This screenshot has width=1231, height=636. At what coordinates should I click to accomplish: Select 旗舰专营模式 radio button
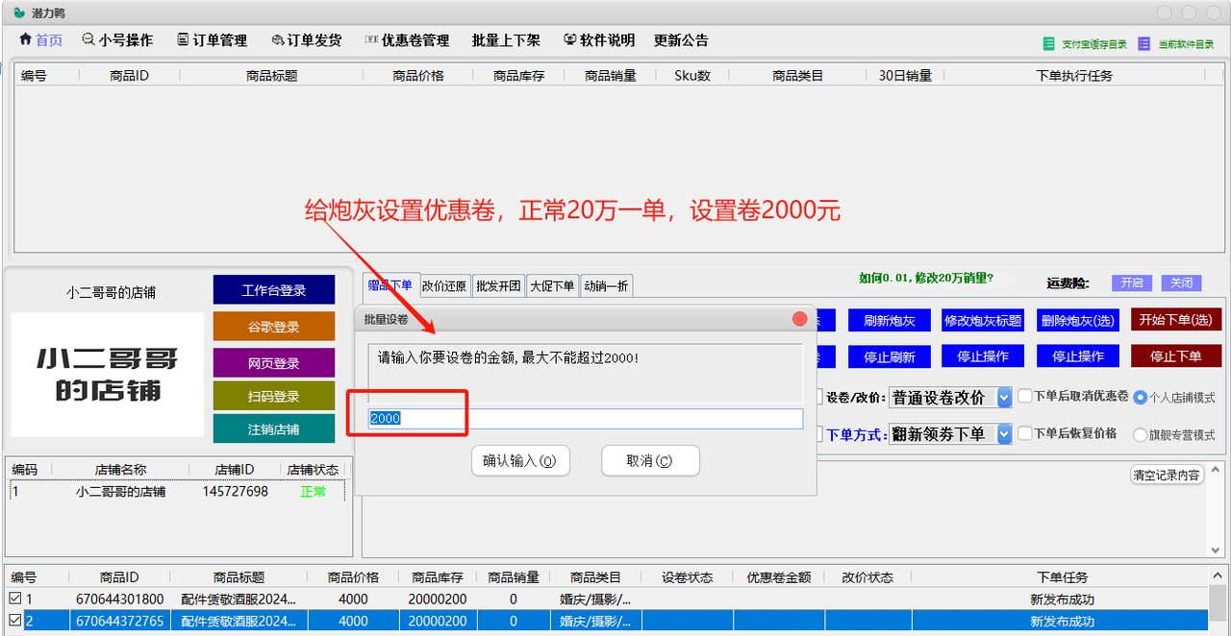(1141, 435)
